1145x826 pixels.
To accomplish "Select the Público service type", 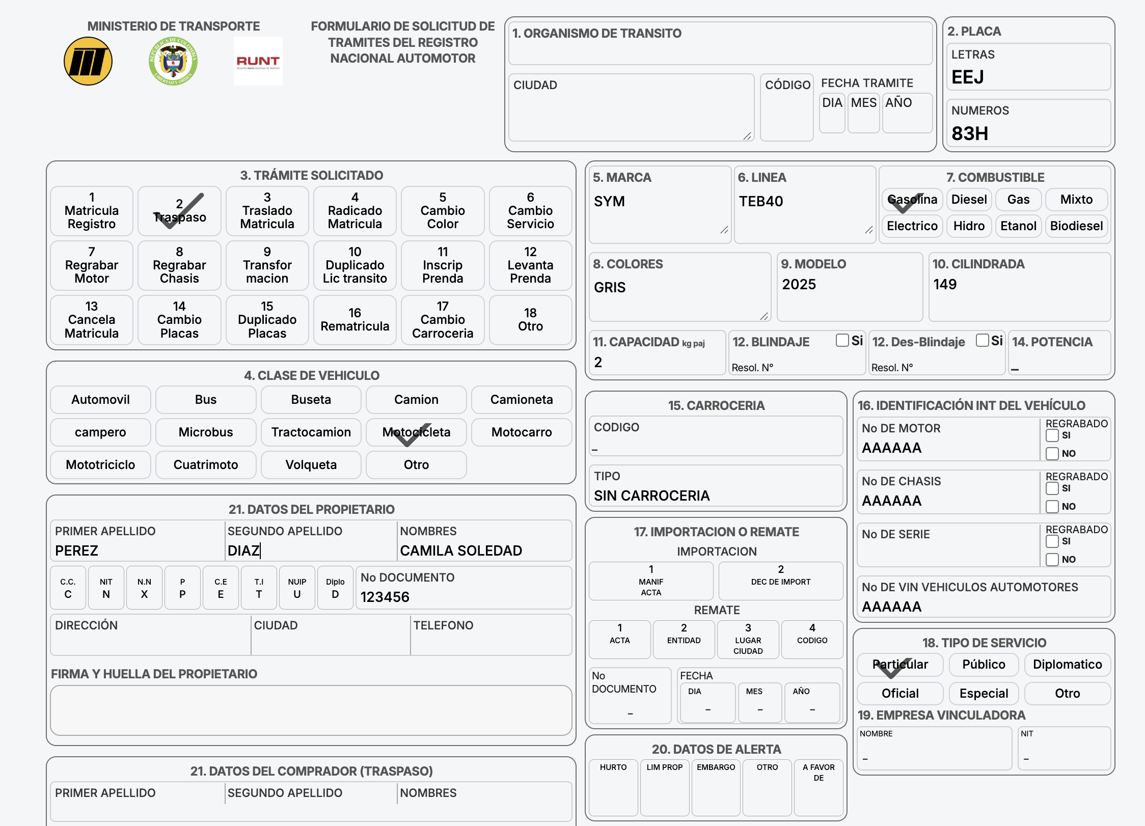I will tap(984, 665).
